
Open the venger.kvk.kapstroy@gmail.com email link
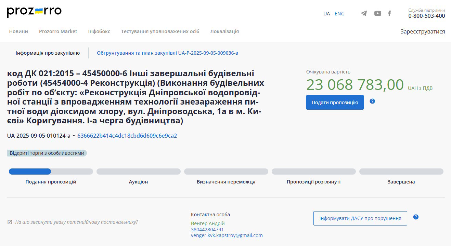click(x=227, y=235)
